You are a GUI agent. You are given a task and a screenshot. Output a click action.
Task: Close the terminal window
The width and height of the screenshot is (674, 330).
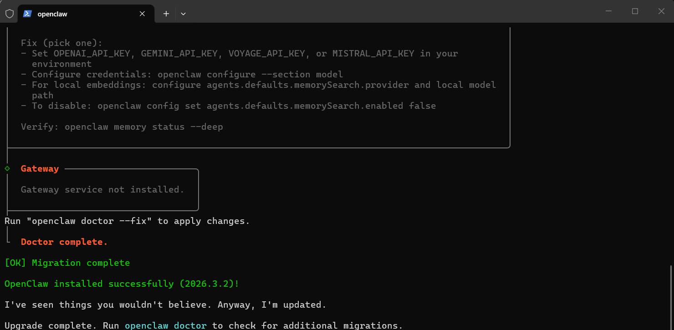click(x=661, y=11)
